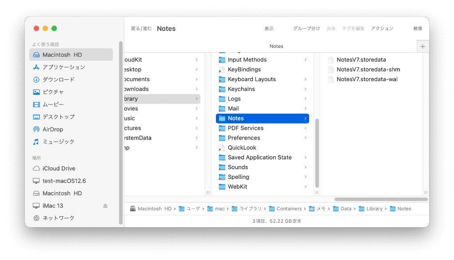This screenshot has height=260, width=454.
Task: Click the 共有 share toolbar item
Action: tap(331, 28)
